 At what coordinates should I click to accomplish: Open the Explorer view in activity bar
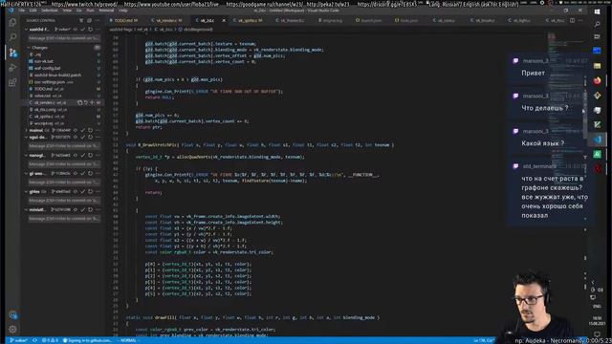pos(12,22)
